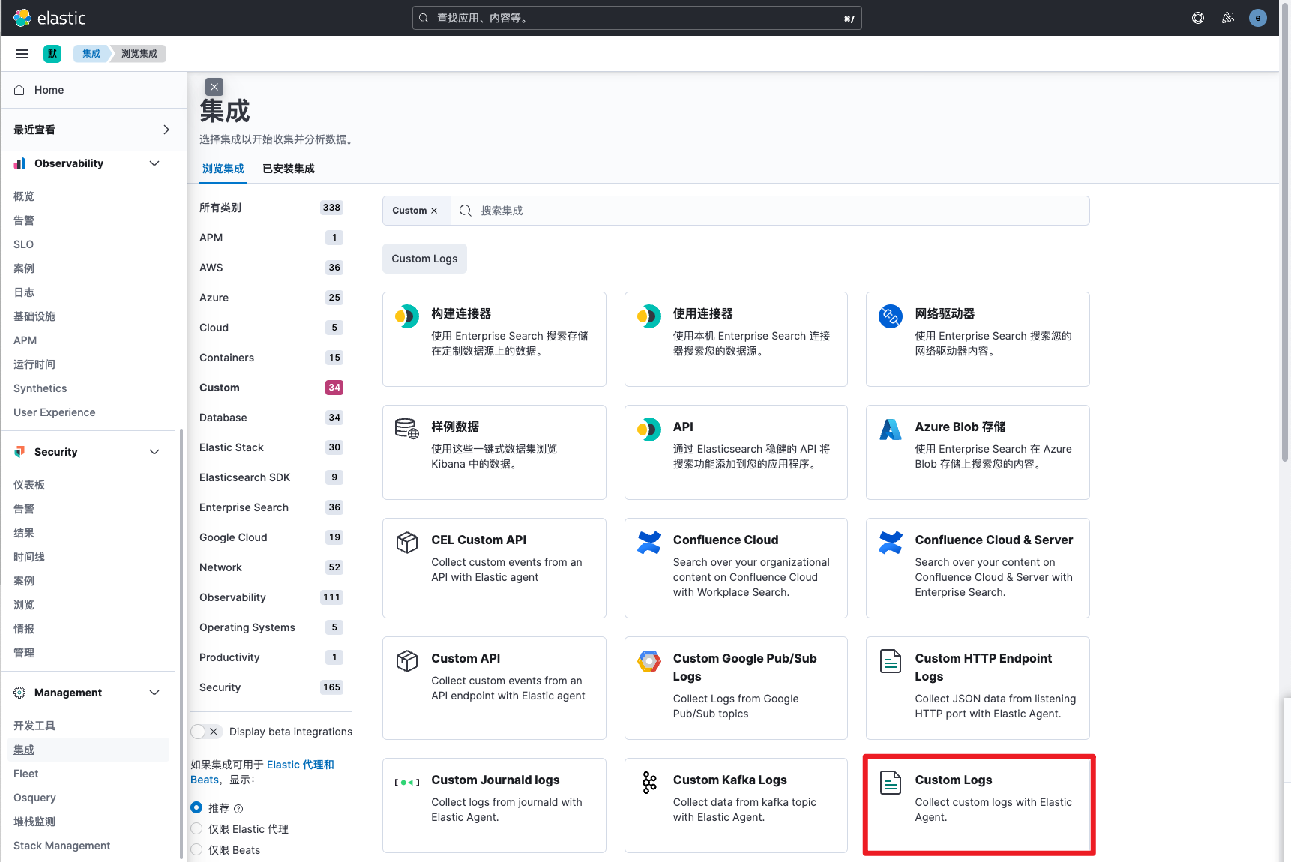Select the Security category with 165 items

pyautogui.click(x=271, y=687)
